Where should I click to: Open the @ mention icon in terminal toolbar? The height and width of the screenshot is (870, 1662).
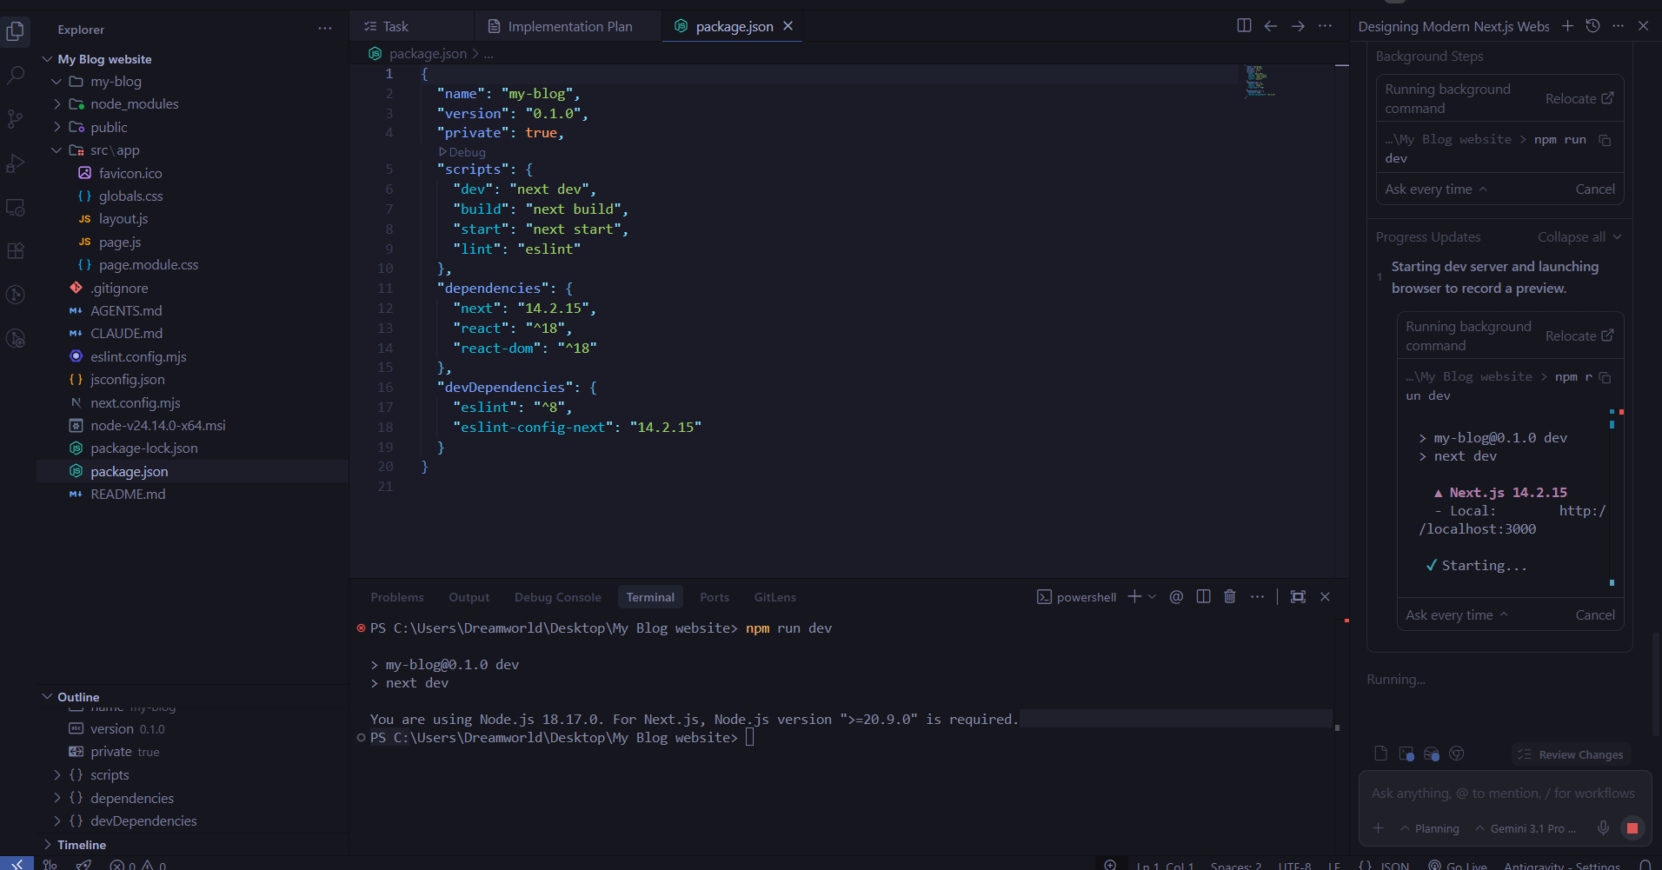pyautogui.click(x=1176, y=596)
